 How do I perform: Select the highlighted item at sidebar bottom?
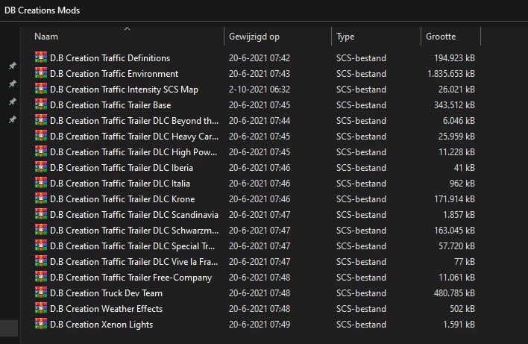coord(10,328)
